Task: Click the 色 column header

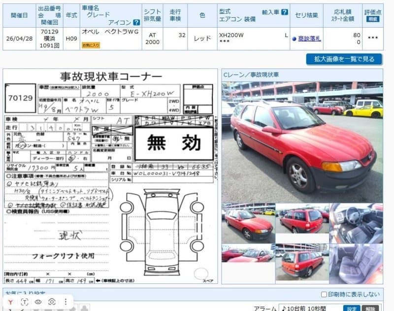Action: tap(202, 15)
